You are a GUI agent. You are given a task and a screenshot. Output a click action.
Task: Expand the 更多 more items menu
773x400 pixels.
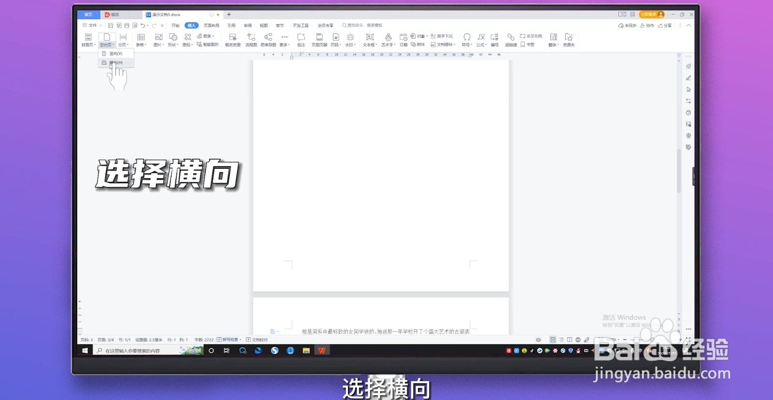(x=285, y=40)
